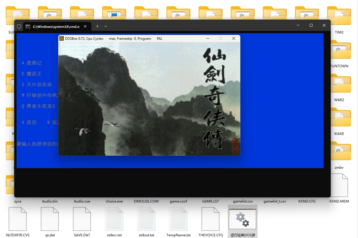
Task: Select the 运行经典DOS游 batch file icon
Action: (243, 219)
